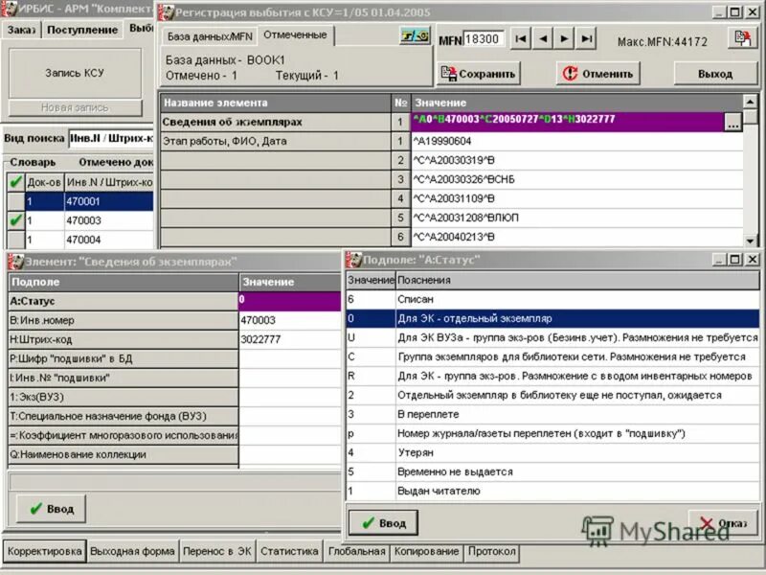This screenshot has height=575, width=766.
Task: Switch to База данных/MFN tab
Action: point(210,36)
